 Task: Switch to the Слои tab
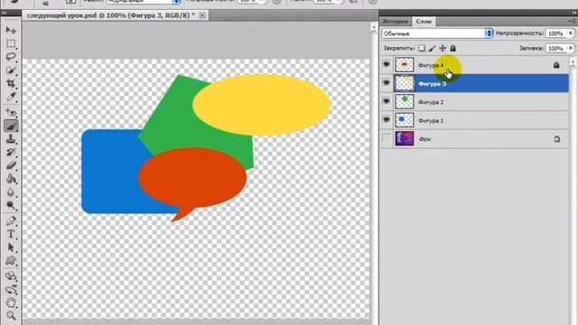424,22
